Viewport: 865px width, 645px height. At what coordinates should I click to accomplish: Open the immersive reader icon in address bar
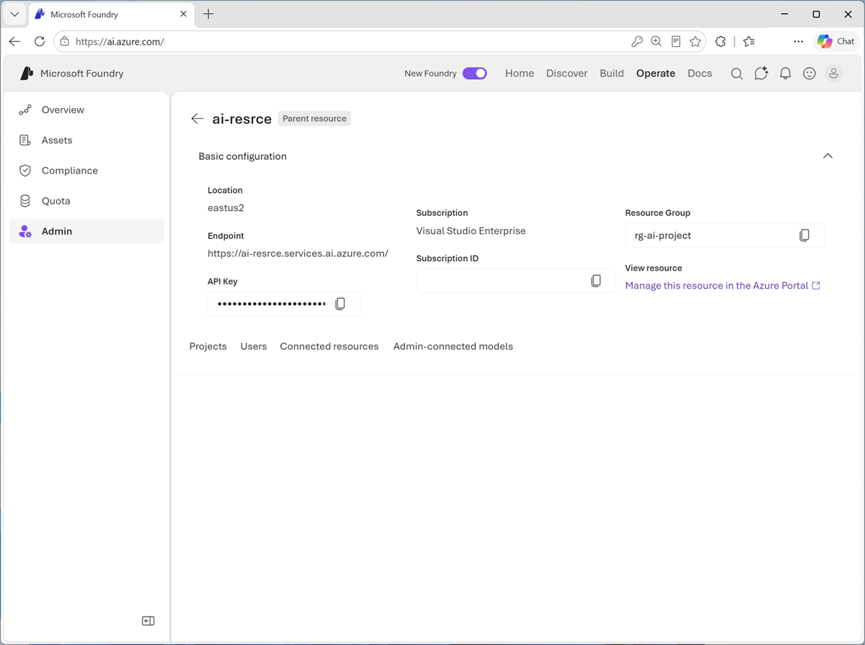(675, 42)
